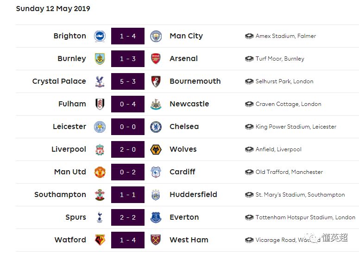Click the Wolves wolf-head crest
359x253 pixels.
point(156,149)
